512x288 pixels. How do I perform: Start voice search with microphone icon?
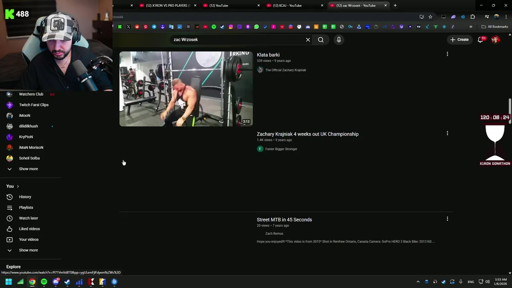tap(339, 40)
